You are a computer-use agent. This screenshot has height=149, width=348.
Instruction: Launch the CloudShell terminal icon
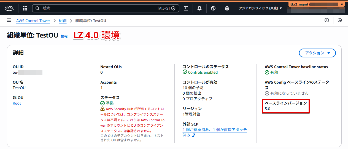186,8
